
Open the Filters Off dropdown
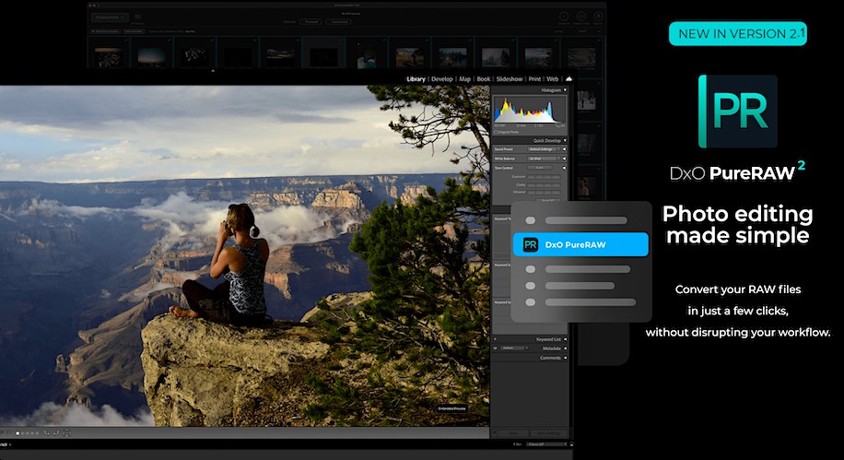[545, 444]
